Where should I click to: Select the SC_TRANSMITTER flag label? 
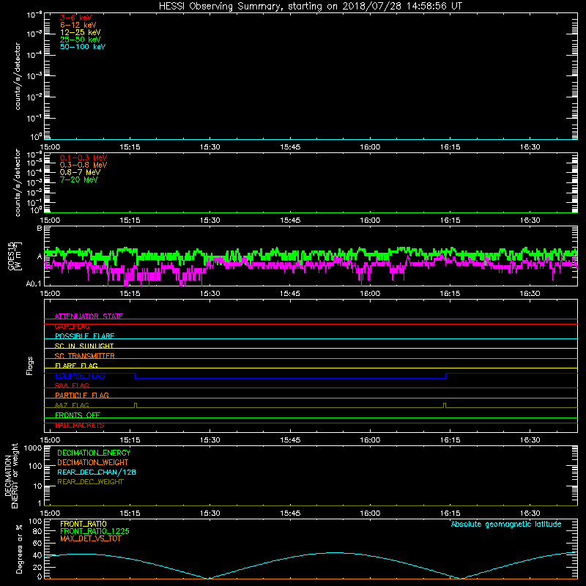click(84, 356)
